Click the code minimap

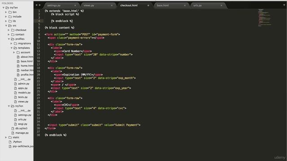pyautogui.click(x=265, y=17)
